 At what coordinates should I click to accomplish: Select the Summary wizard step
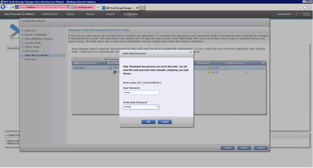point(30,59)
